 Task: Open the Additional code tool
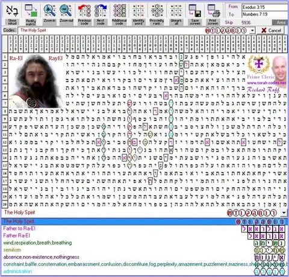click(119, 15)
